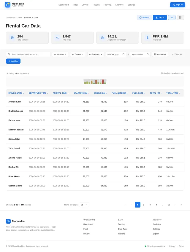The image size is (190, 252).
Task: Click the fuel bar sparkline chart
Action: (x=95, y=82)
